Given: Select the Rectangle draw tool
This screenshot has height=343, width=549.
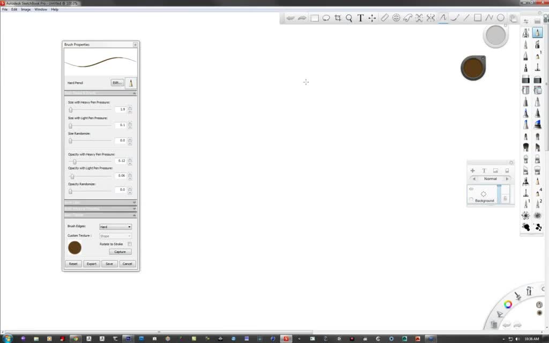Looking at the screenshot, I should pyautogui.click(x=478, y=18).
